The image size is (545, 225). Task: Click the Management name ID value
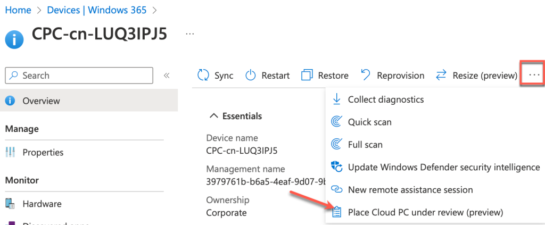point(266,181)
